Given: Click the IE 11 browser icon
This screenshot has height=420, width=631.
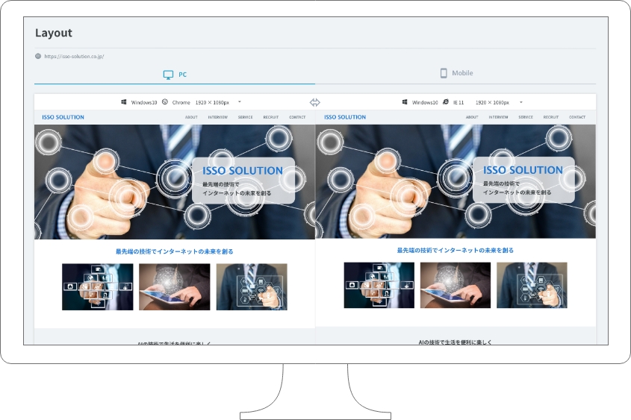Looking at the screenshot, I should [x=446, y=102].
